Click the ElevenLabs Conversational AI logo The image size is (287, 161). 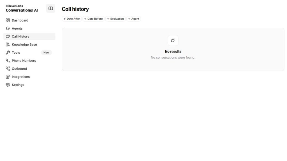pos(22,8)
